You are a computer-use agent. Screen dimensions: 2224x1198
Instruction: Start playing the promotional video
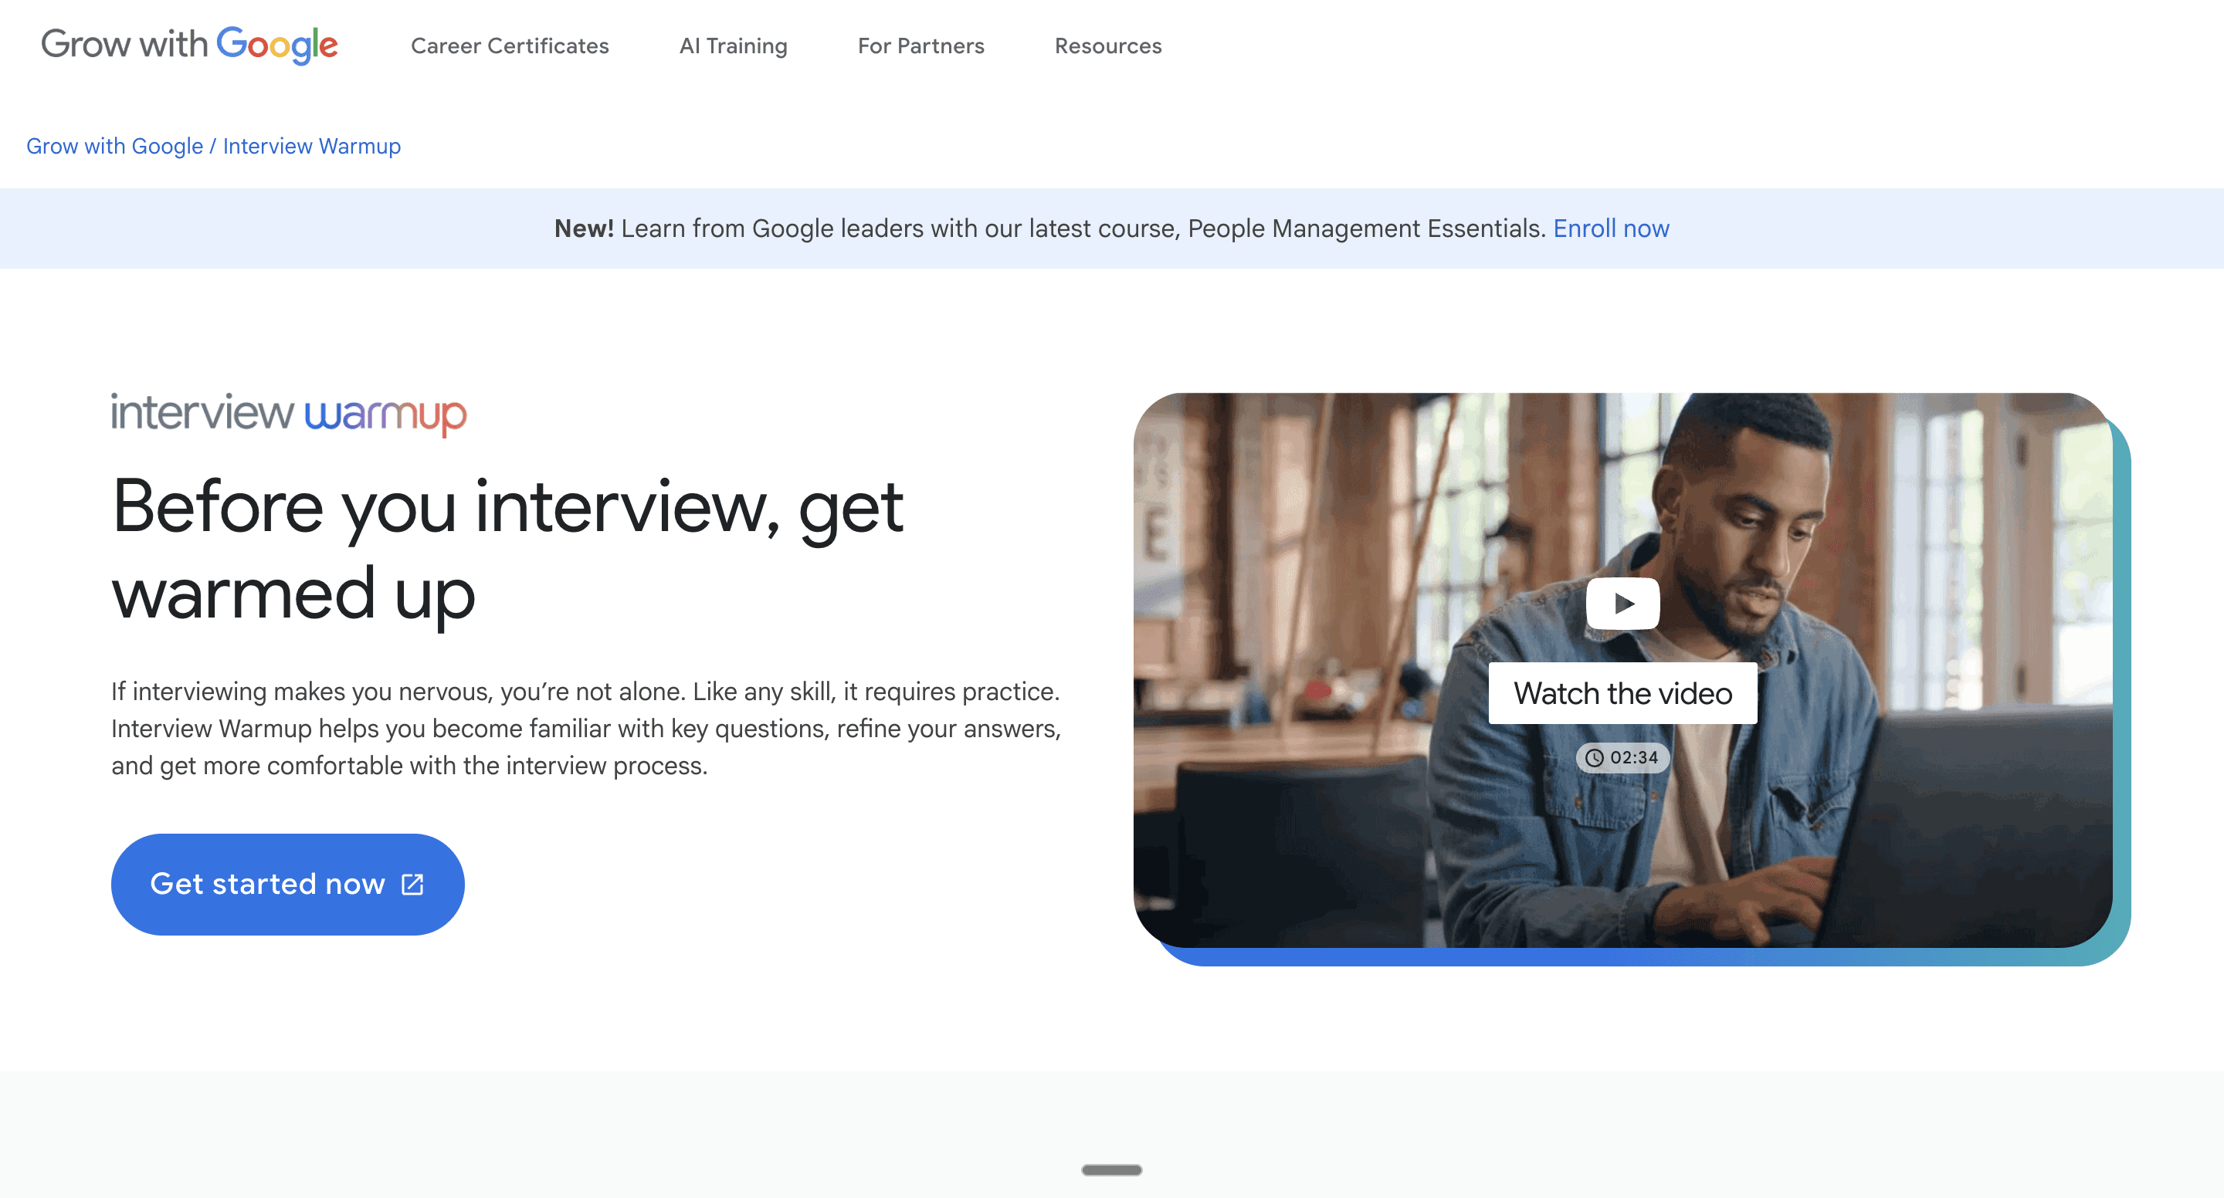(1624, 604)
